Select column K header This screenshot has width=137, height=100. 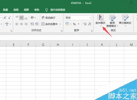click(102, 45)
